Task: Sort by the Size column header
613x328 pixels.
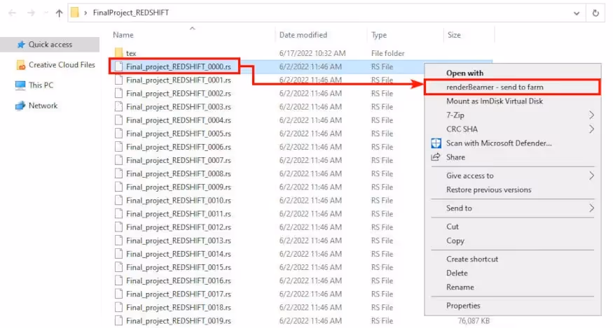Action: coord(454,35)
